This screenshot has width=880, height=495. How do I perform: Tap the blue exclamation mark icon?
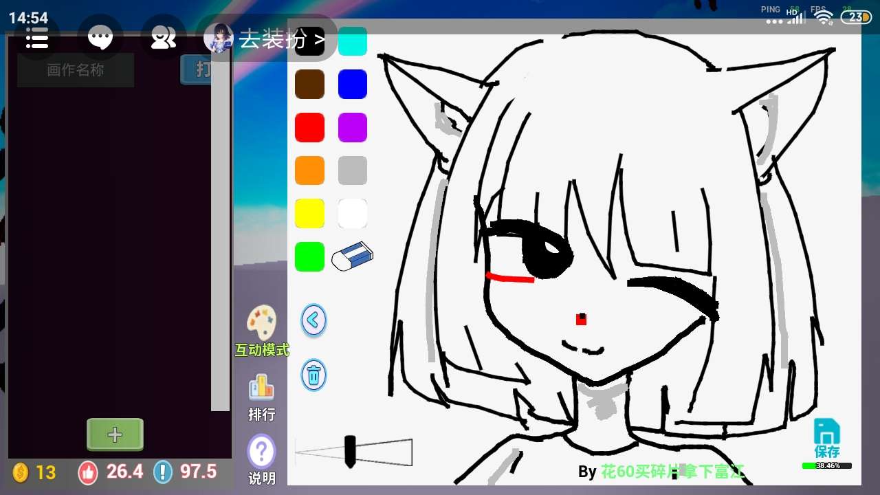tap(163, 472)
